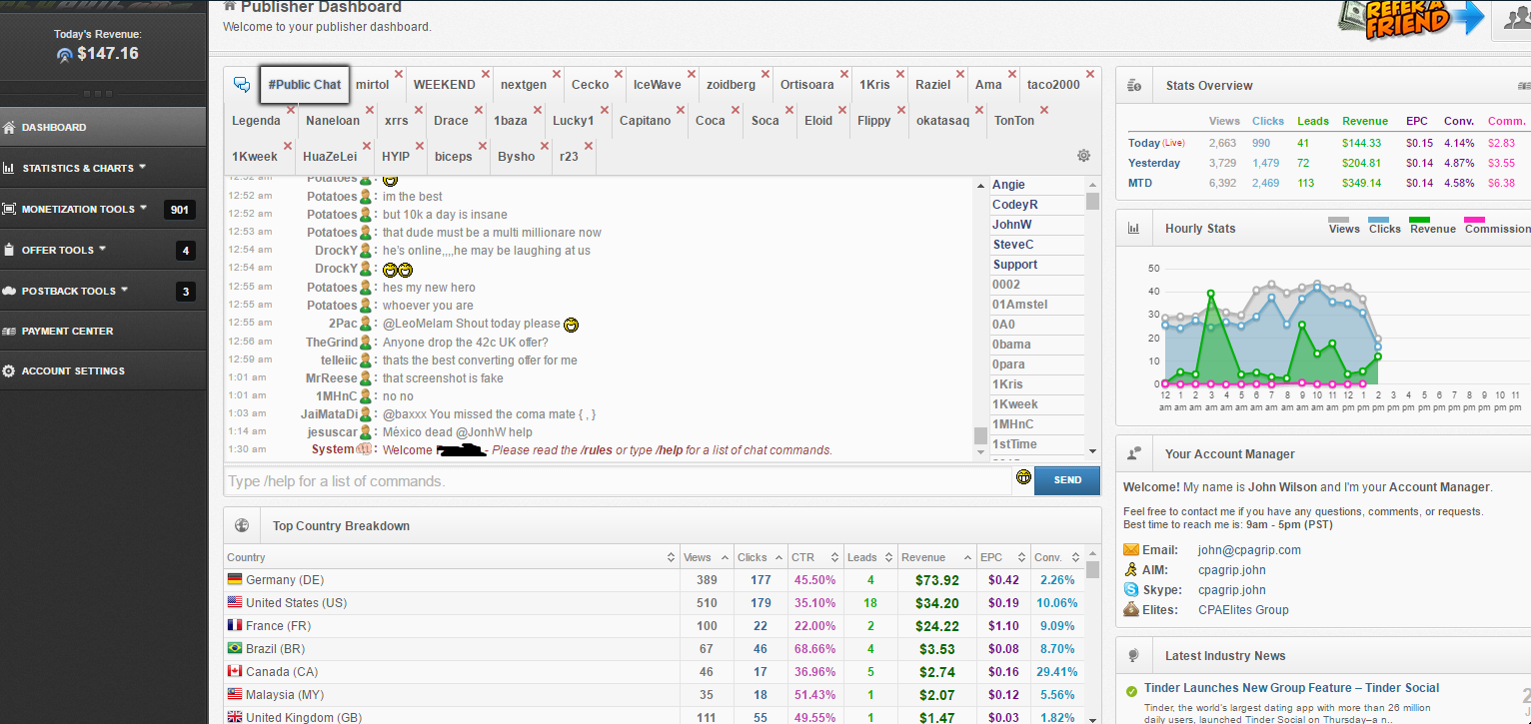Click the Latest Industry News panel icon
1531x724 pixels.
tap(1133, 656)
